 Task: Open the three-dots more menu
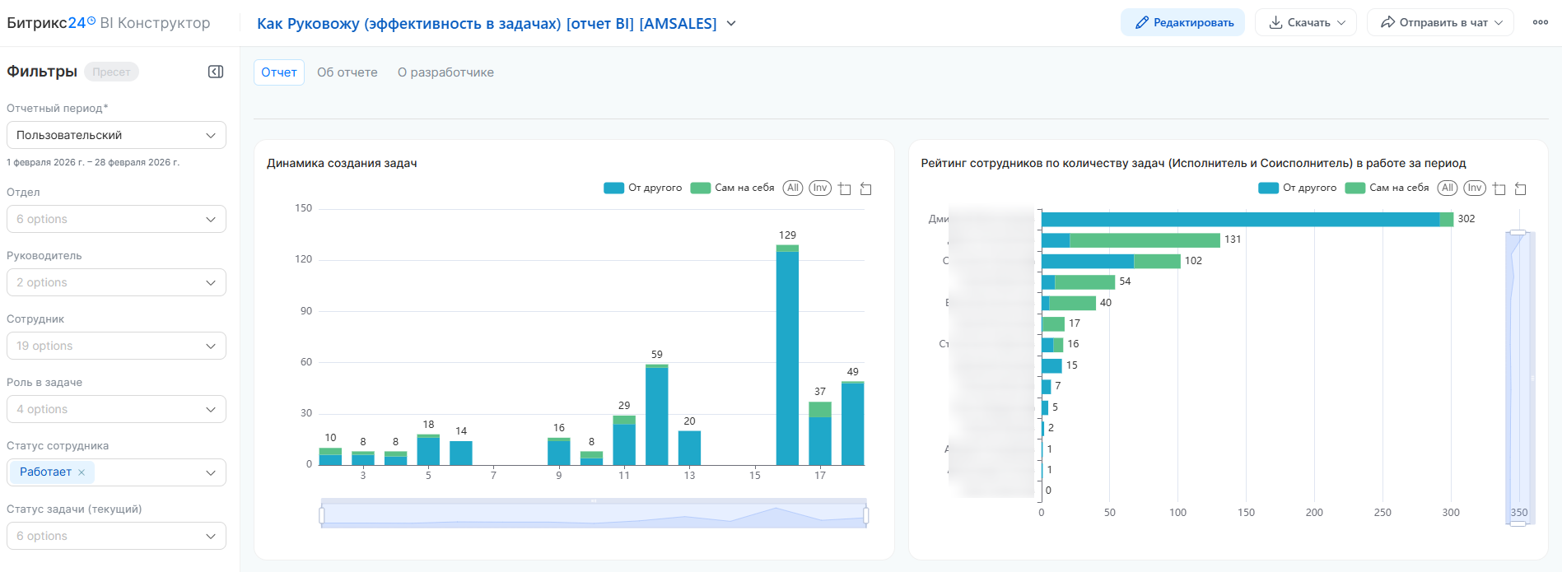coord(1540,23)
